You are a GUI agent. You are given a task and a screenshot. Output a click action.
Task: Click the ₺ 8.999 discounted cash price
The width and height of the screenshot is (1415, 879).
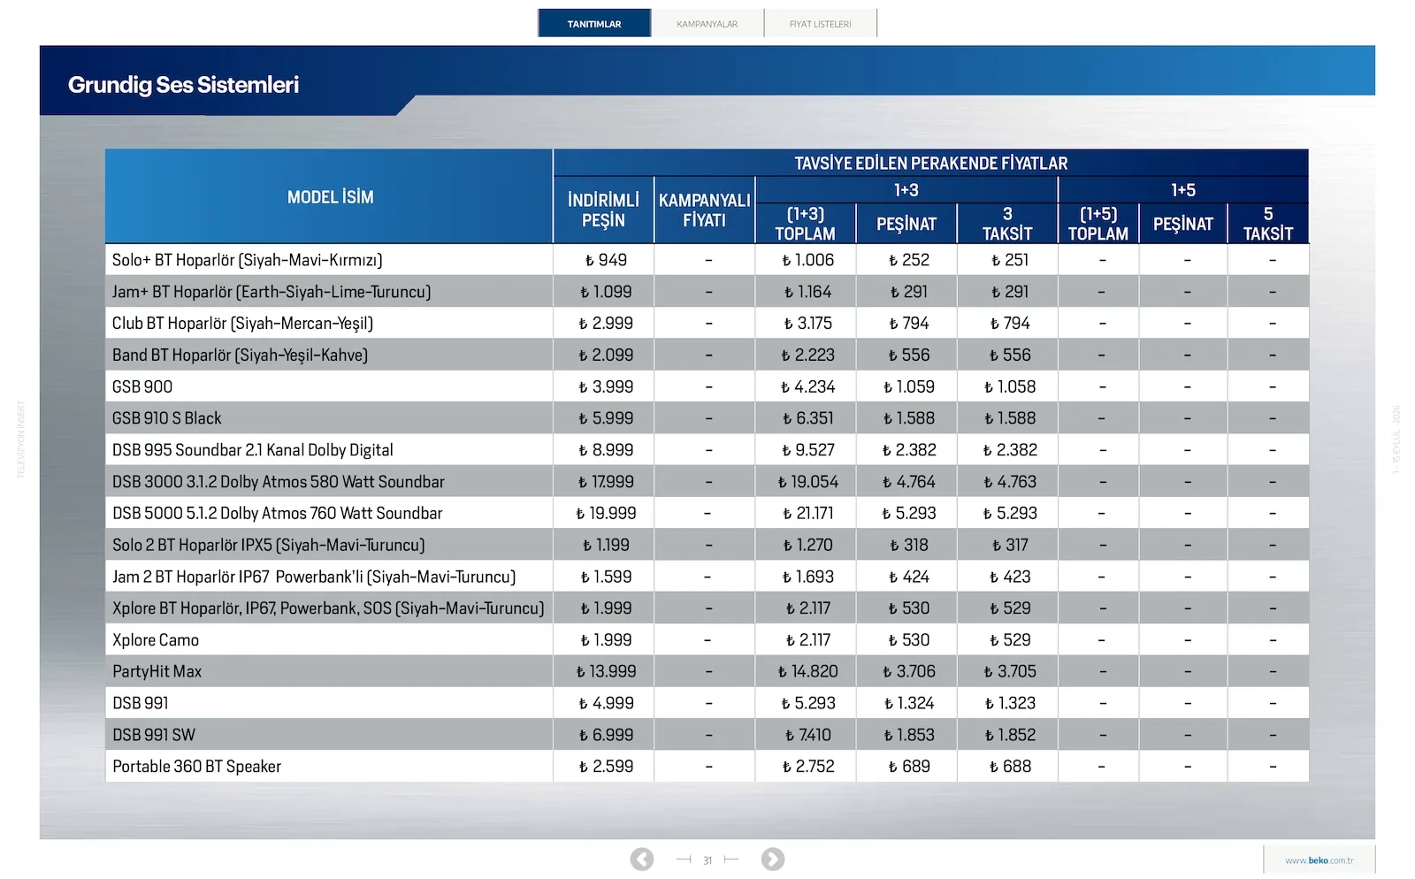pyautogui.click(x=606, y=450)
